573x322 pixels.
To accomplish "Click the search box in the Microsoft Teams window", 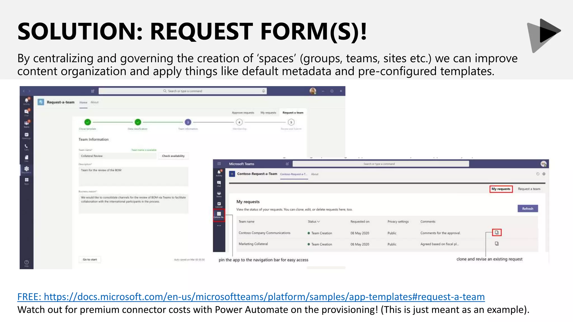I will pyautogui.click(x=381, y=164).
